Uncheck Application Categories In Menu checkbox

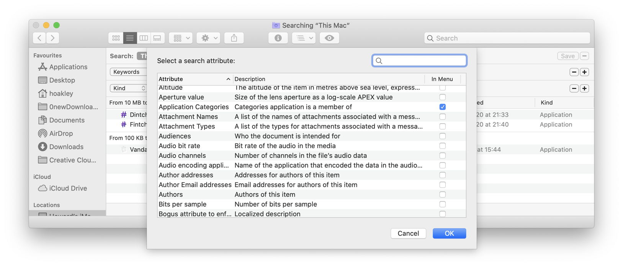442,107
